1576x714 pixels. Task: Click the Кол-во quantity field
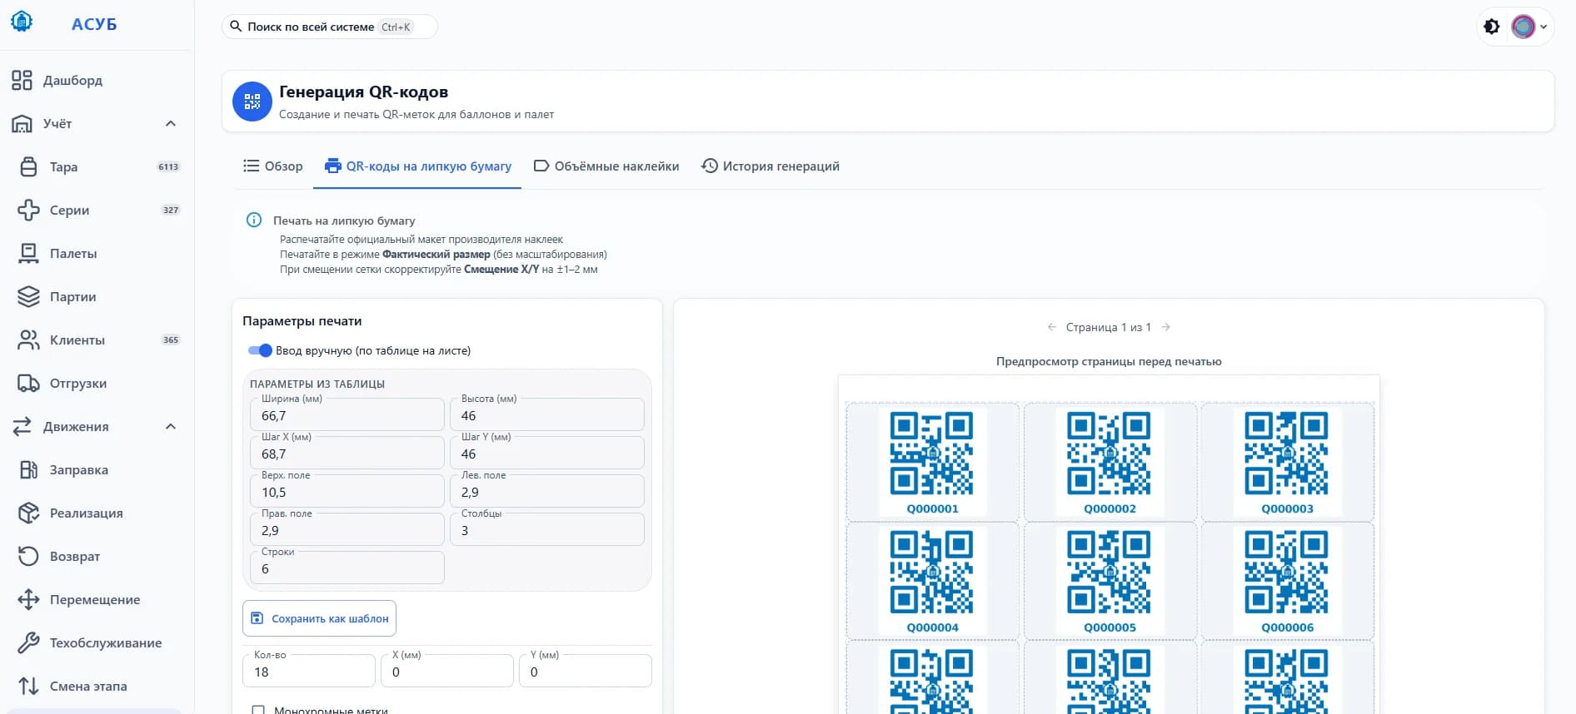[309, 671]
